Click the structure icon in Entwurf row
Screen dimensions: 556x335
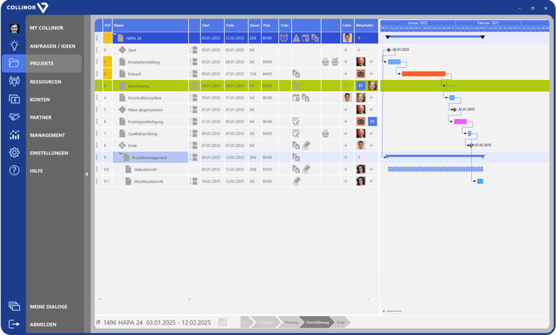click(x=194, y=74)
